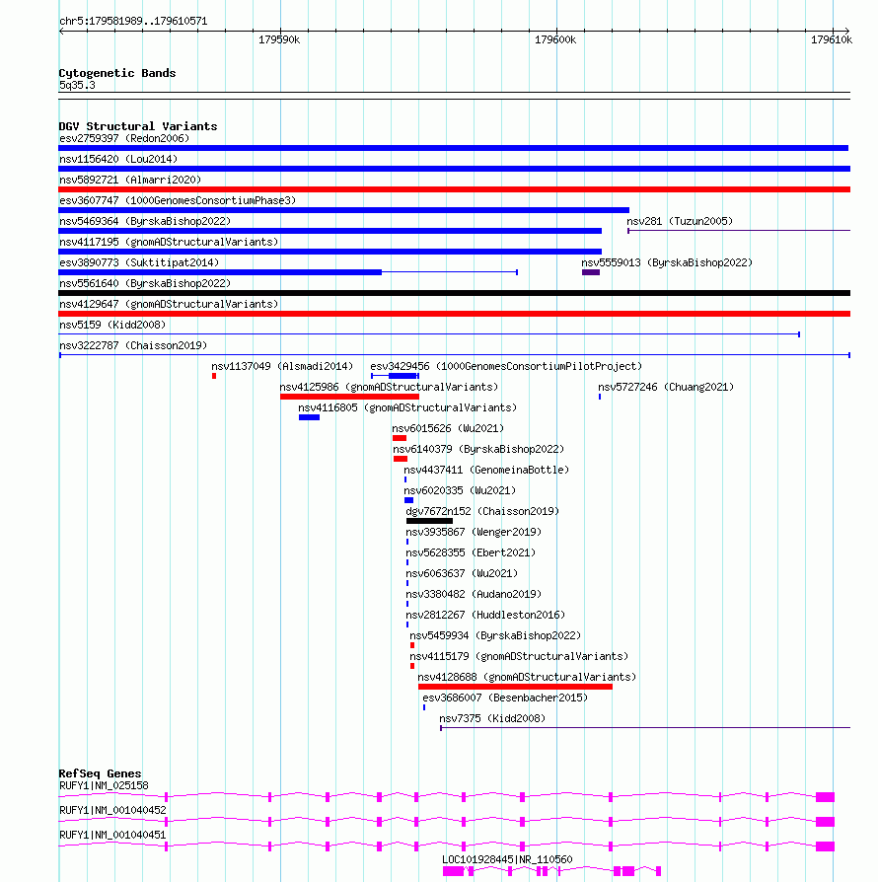Image resolution: width=878 pixels, height=882 pixels.
Task: Click nsv2812267 (Huddleston2016) label
Action: (x=485, y=616)
